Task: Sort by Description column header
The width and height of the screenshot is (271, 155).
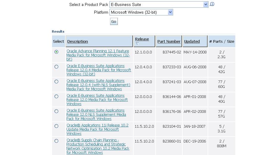Action: pos(78,42)
